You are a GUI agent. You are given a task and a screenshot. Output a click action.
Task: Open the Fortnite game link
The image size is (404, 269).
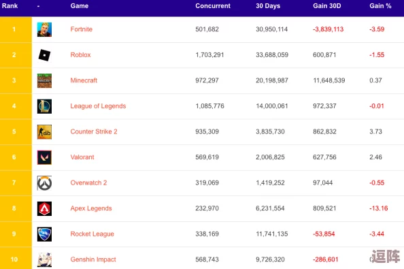pyautogui.click(x=81, y=29)
